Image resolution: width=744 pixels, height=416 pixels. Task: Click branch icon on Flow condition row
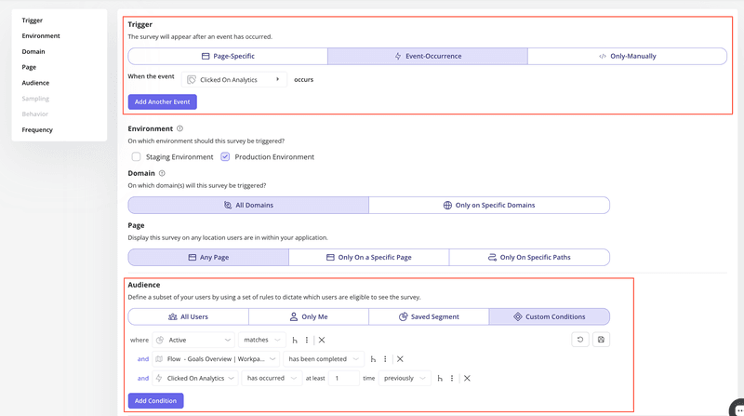tap(373, 359)
